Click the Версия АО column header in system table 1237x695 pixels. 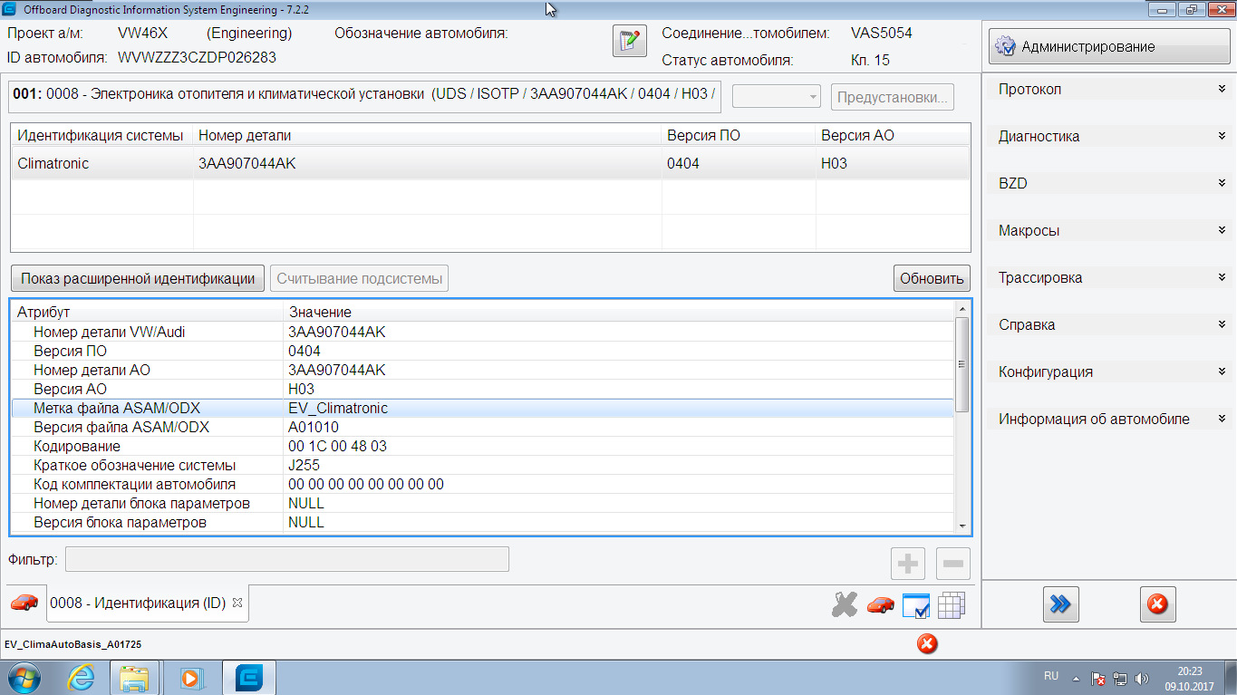[893, 136]
